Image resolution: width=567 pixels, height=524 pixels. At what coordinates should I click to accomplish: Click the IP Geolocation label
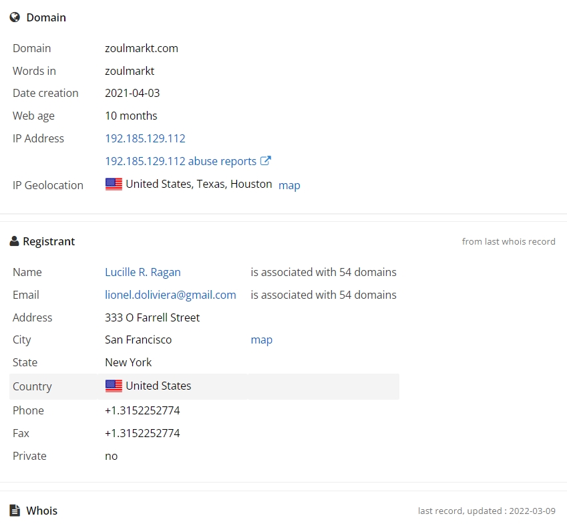[x=47, y=185]
